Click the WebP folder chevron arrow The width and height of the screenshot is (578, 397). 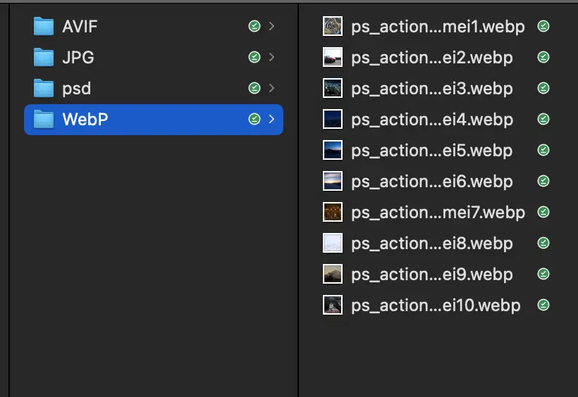click(272, 120)
